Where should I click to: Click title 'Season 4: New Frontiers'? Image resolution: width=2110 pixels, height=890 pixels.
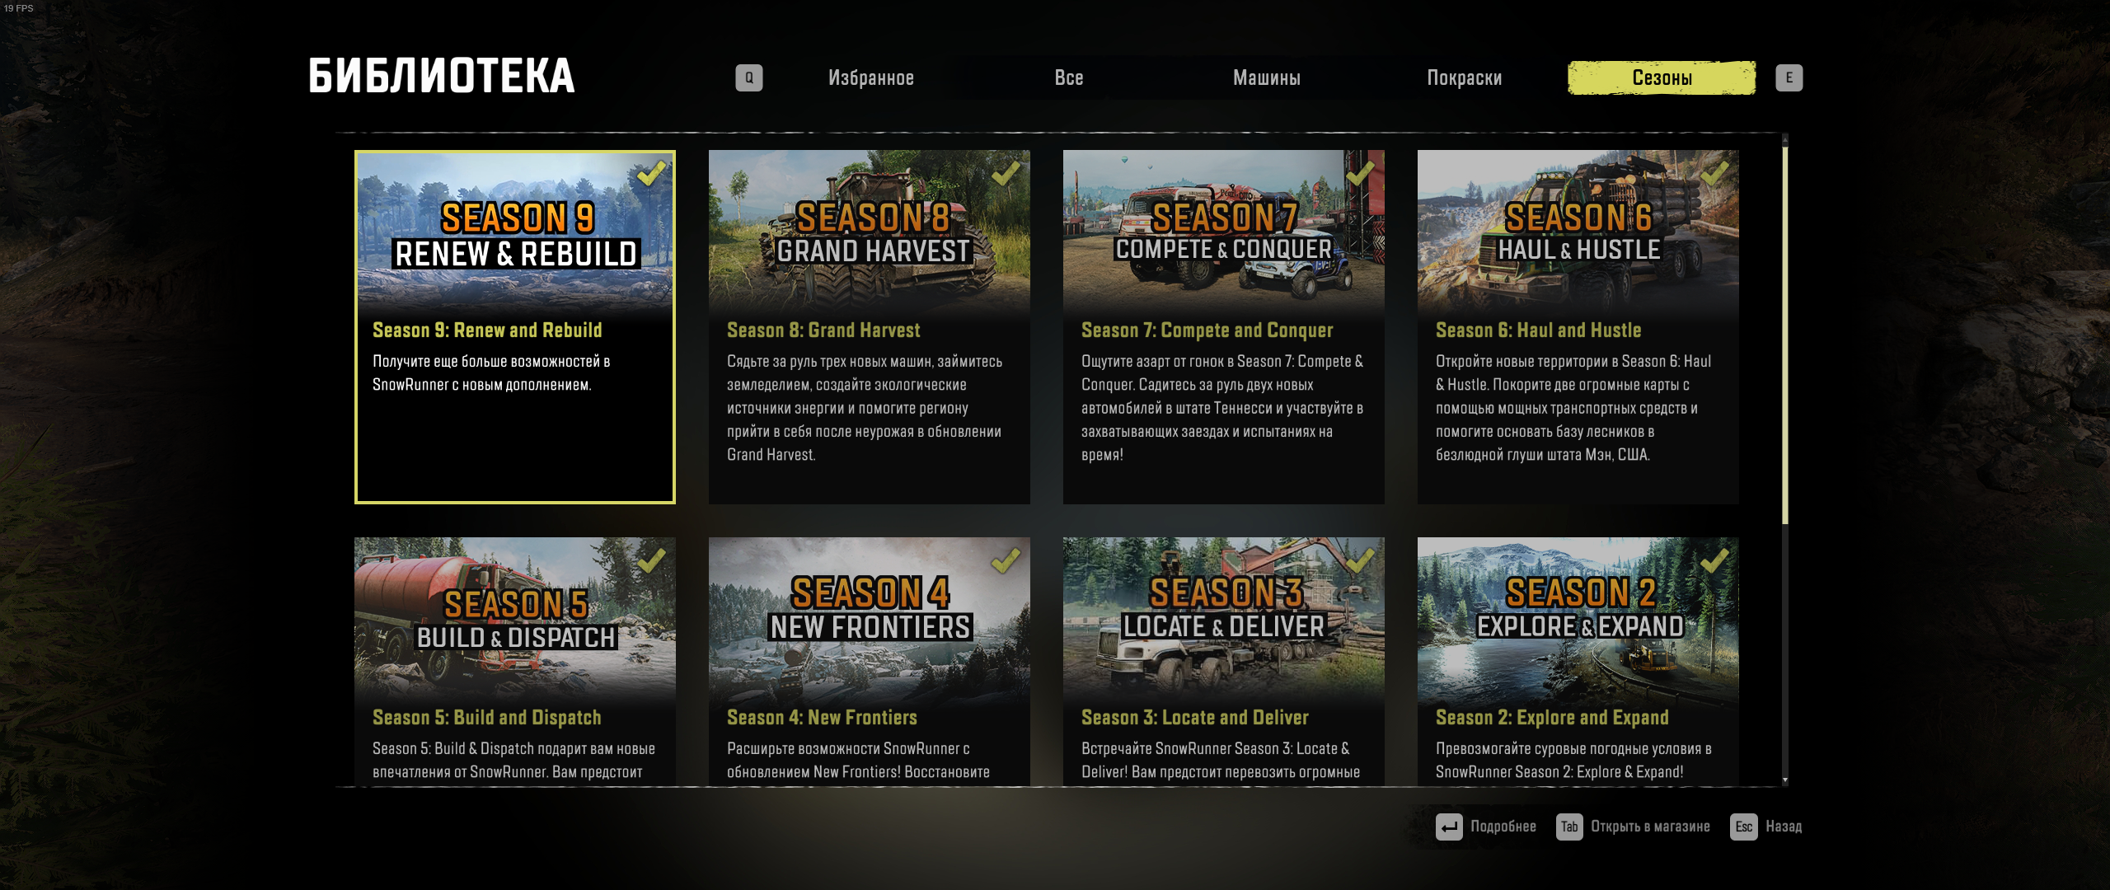822,718
